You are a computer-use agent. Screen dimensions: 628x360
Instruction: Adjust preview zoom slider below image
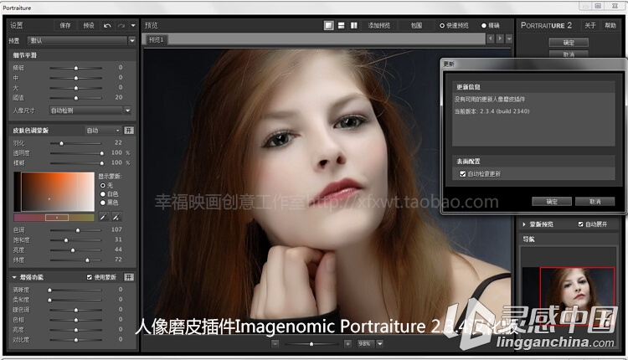pos(311,344)
